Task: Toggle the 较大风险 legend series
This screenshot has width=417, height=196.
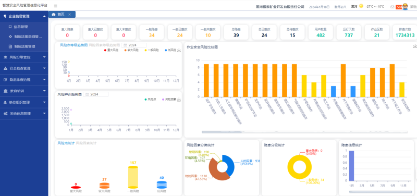Action: tap(131, 50)
